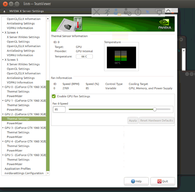Image resolution: width=195 pixels, height=192 pixels.
Task: Open Application Profiles in the tree
Action: click(x=18, y=168)
